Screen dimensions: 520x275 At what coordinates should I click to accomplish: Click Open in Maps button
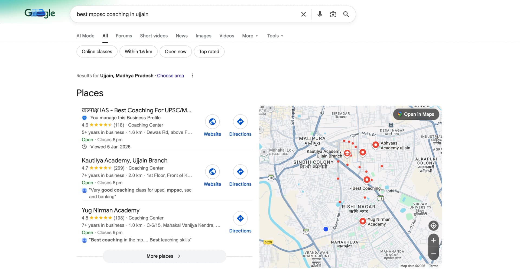416,114
